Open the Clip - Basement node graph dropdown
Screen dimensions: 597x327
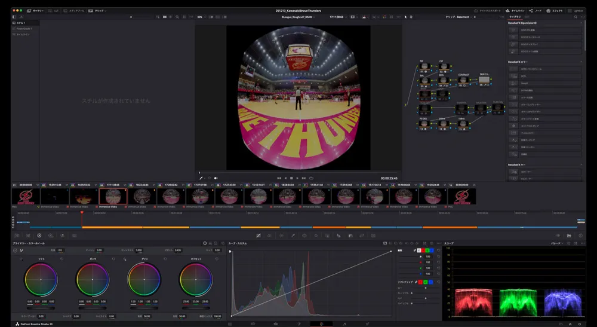point(460,17)
